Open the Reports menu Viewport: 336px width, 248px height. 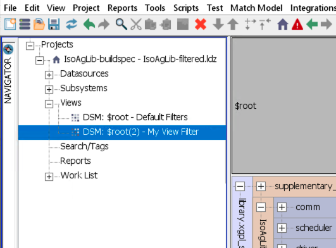click(x=122, y=8)
